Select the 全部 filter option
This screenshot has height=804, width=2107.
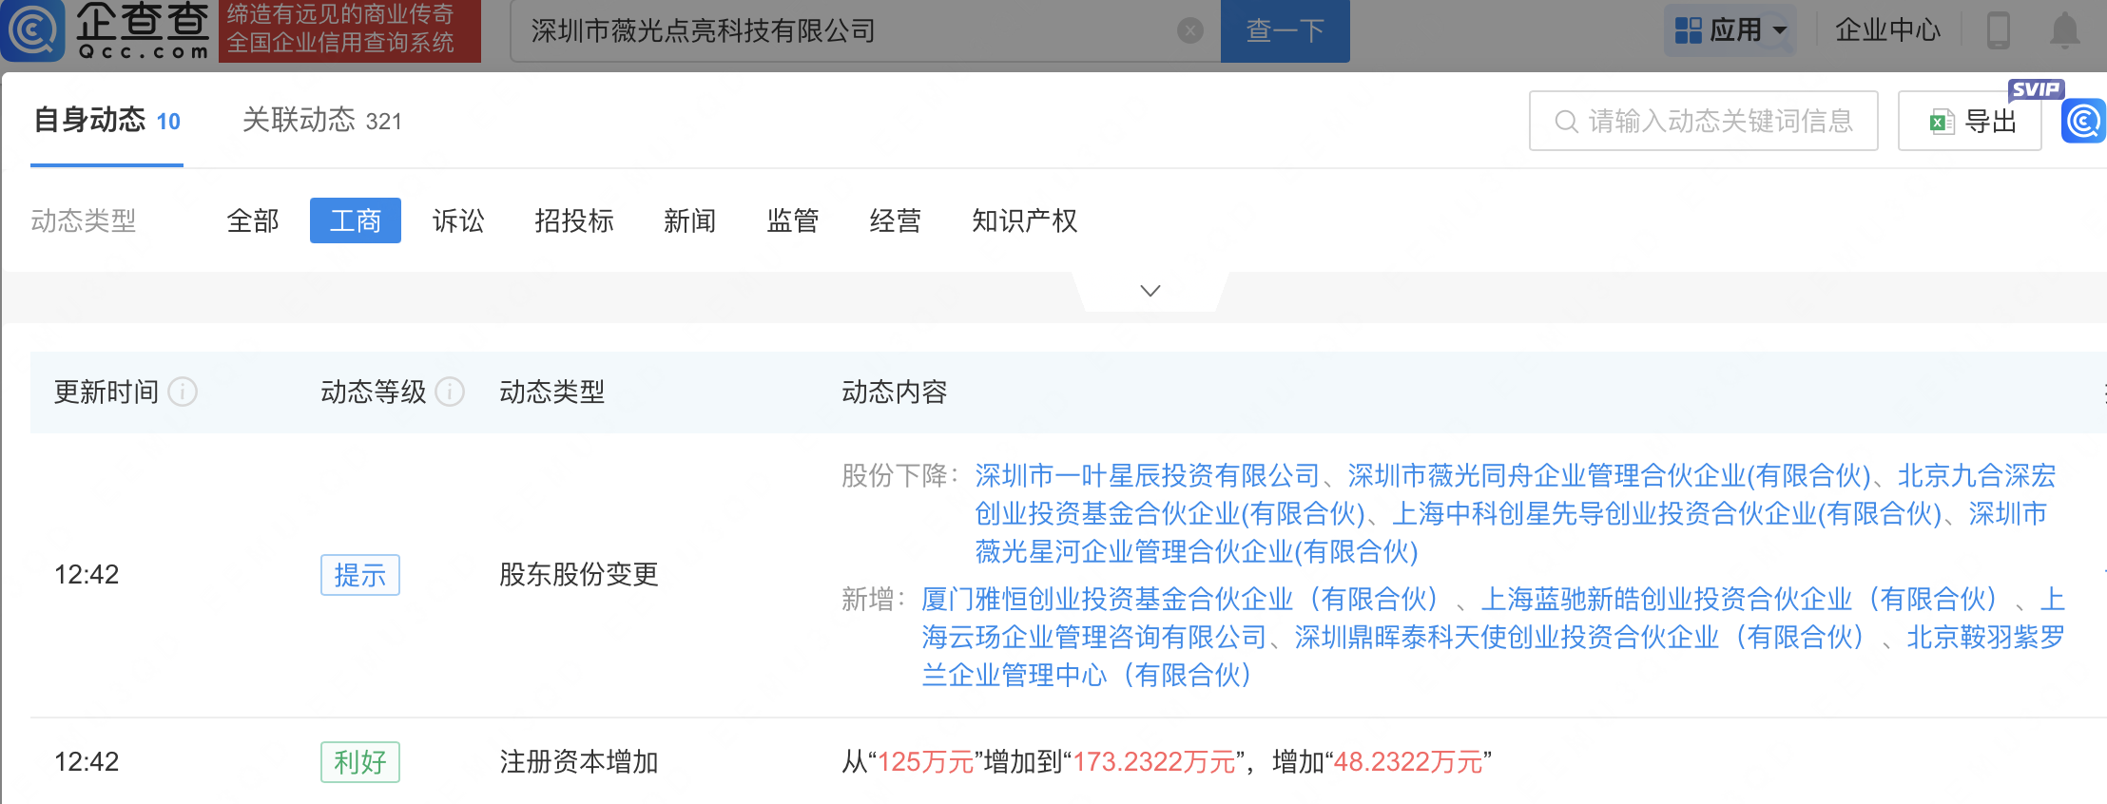click(x=253, y=221)
